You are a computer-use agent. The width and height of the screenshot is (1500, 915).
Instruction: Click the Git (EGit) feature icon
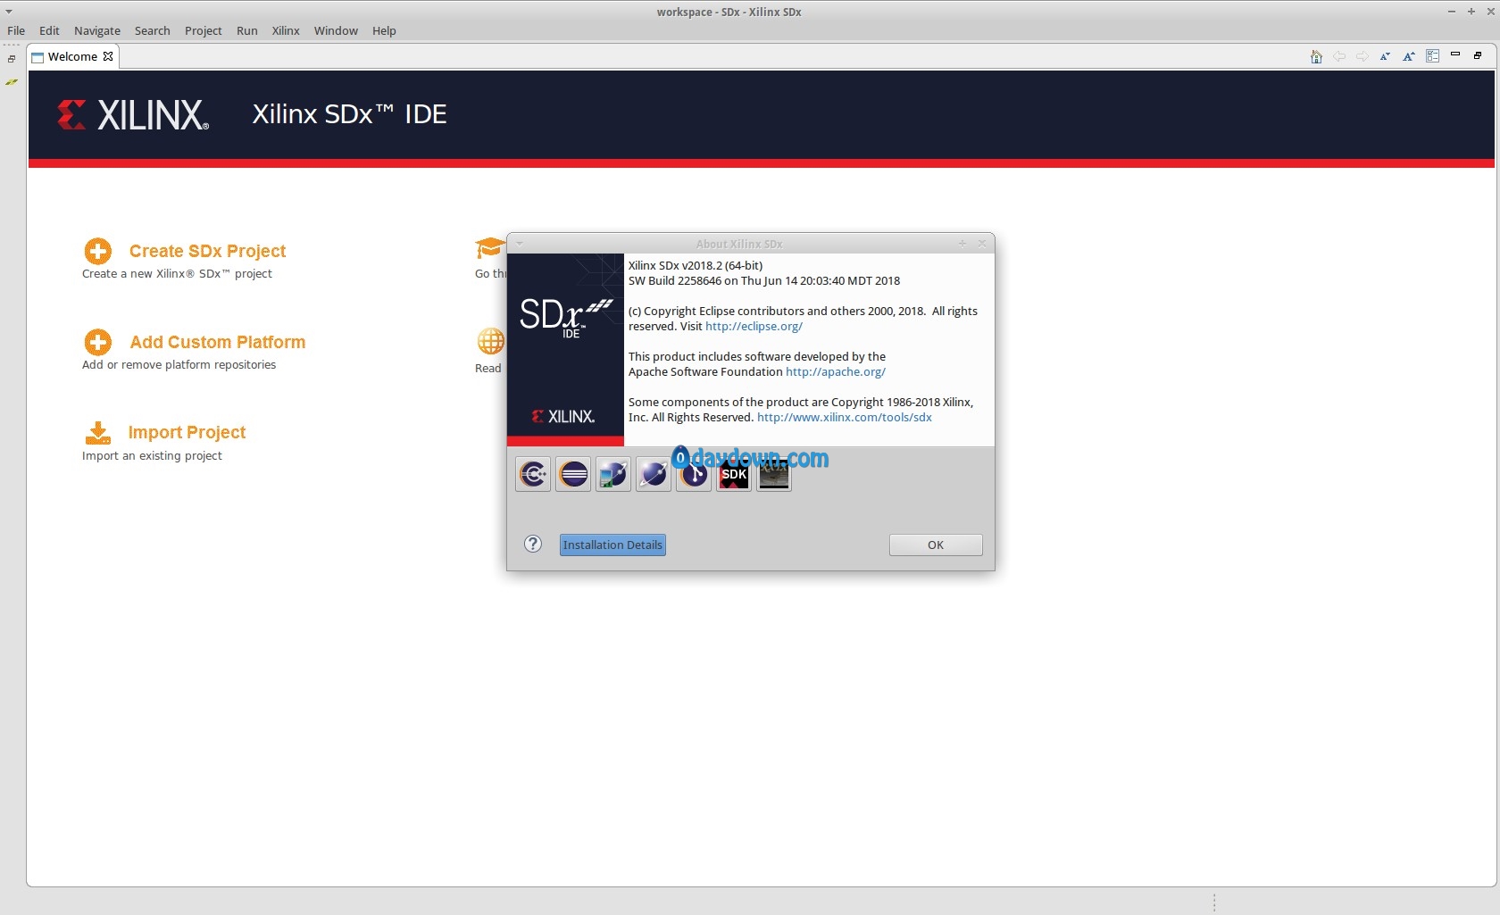pyautogui.click(x=694, y=474)
